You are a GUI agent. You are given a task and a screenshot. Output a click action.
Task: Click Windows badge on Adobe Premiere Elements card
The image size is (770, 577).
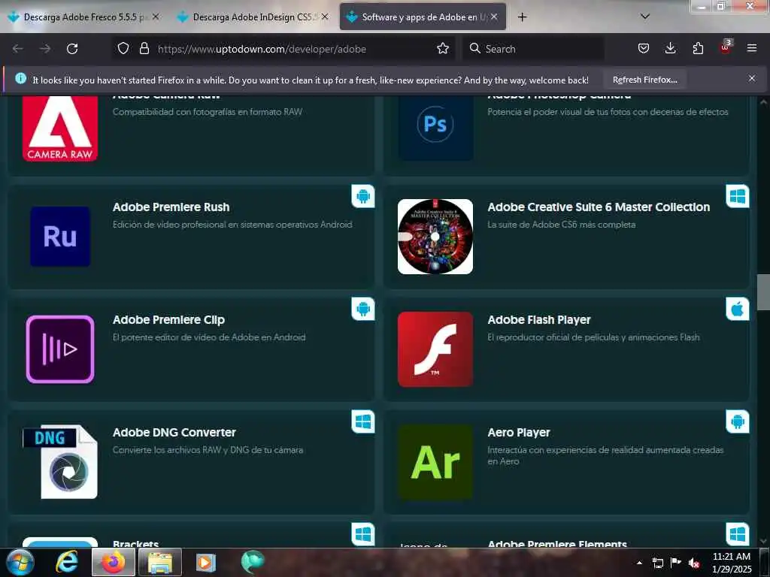738,535
